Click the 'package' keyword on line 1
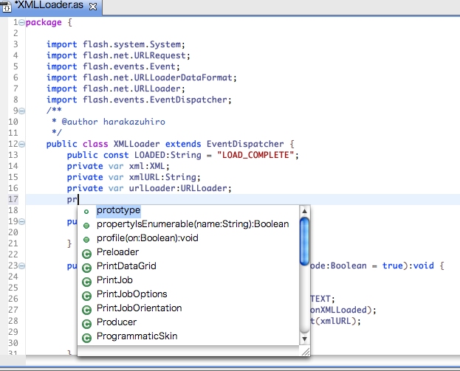Screen dimensions: 460x371 click(44, 23)
